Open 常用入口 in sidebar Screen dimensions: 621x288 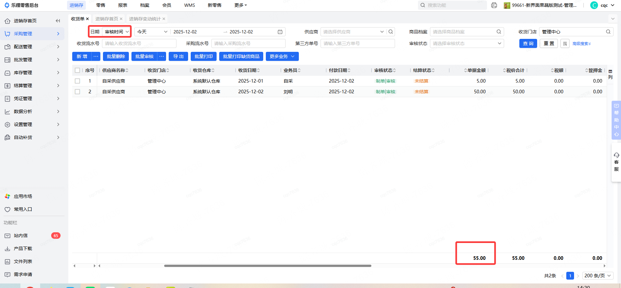pos(23,209)
